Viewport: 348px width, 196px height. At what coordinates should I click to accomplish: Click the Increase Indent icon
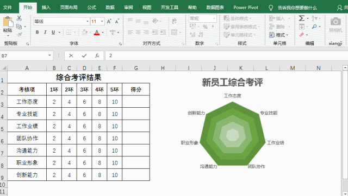[x=163, y=32]
